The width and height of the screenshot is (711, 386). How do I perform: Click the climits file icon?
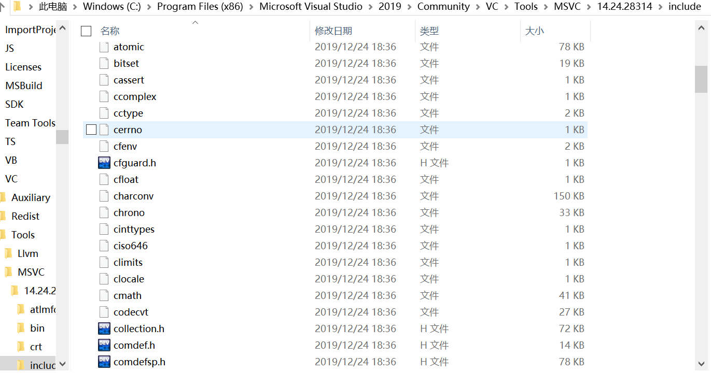pos(104,263)
